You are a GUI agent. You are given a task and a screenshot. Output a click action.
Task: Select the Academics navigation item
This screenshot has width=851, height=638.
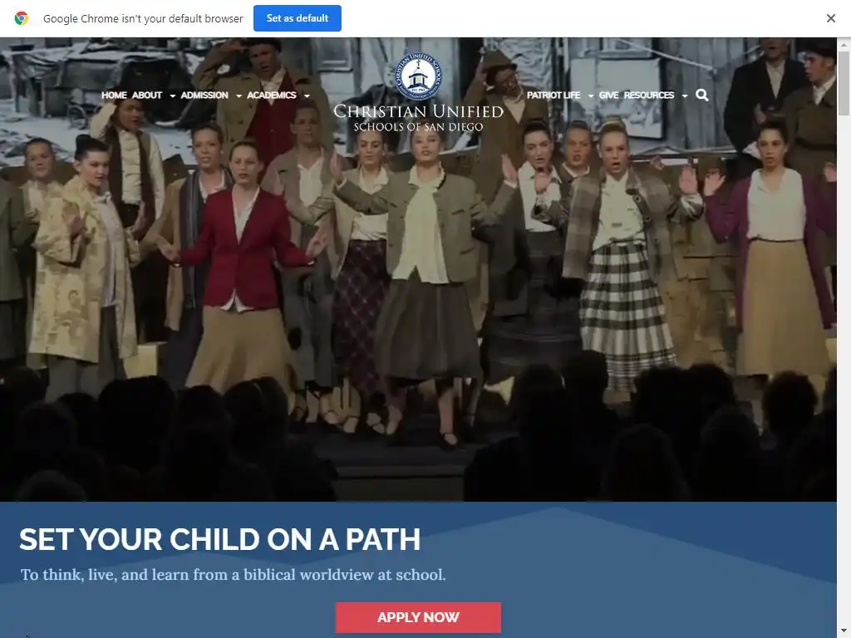click(272, 96)
